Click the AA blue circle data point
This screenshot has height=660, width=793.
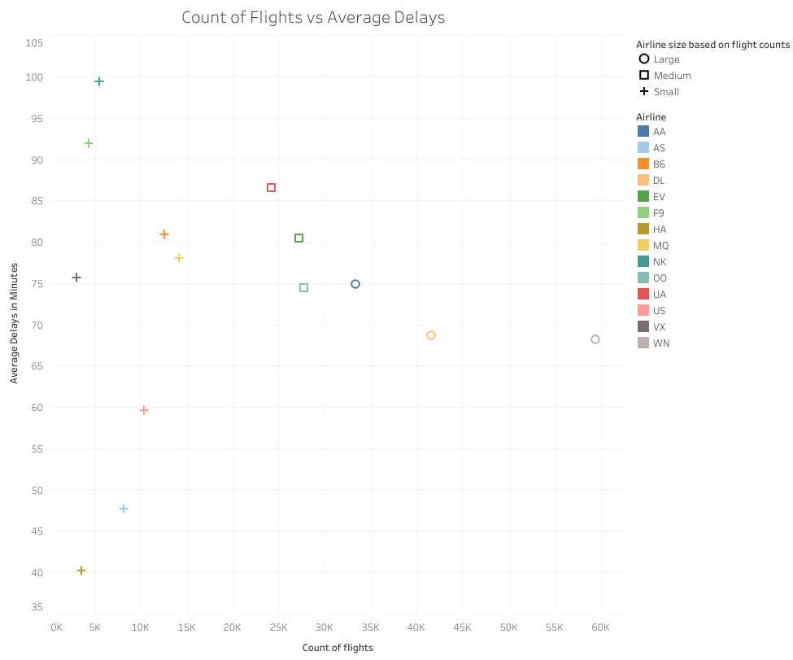coord(354,284)
